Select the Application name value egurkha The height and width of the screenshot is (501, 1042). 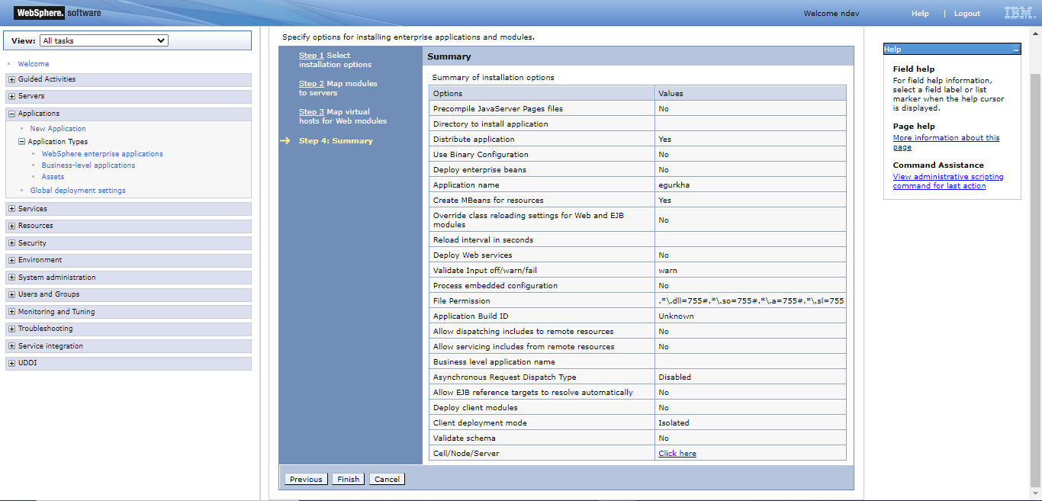point(674,185)
